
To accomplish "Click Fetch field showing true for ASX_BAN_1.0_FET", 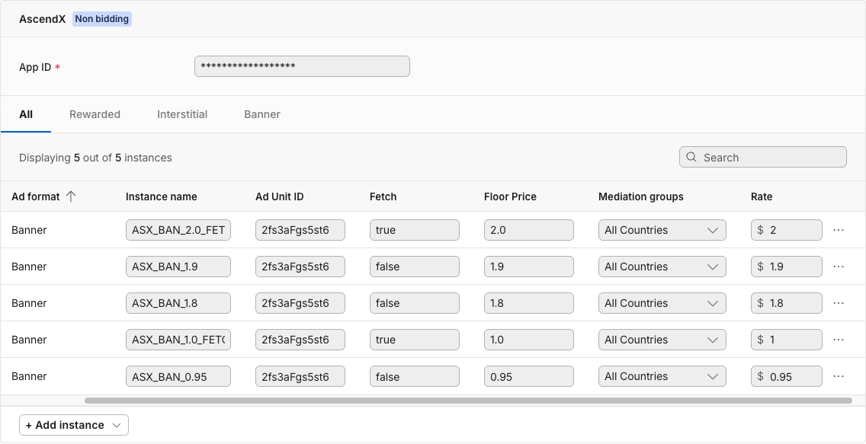I will click(414, 340).
